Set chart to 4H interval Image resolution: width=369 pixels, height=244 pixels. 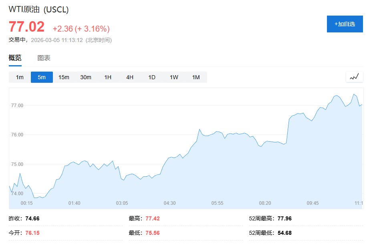130,77
